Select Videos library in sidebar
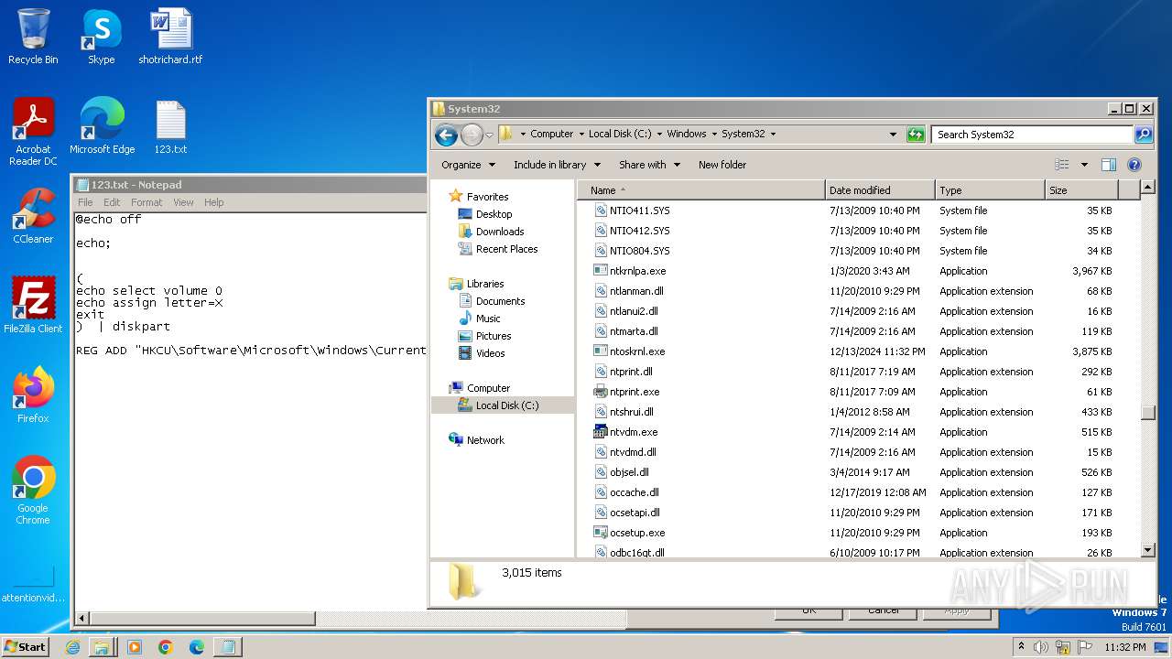The height and width of the screenshot is (659, 1172). [490, 353]
